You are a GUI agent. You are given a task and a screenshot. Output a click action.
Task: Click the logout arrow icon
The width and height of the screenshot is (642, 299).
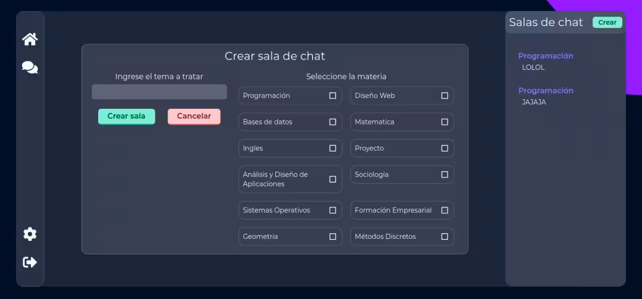click(x=30, y=262)
